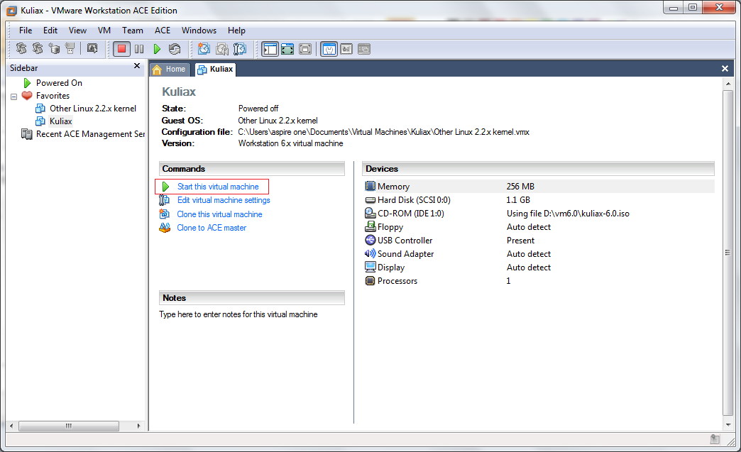Screen dimensions: 741x452
Task: Select Kuliax in the sidebar Favorites
Action: coord(60,121)
